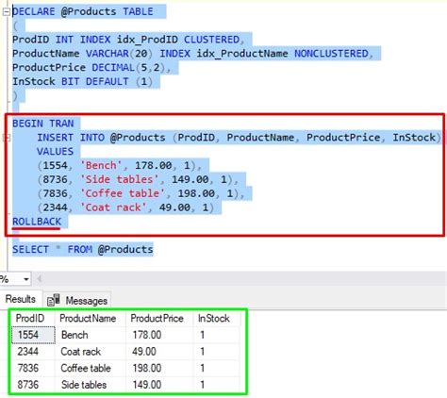
Task: Select the Side tables product name cell
Action: (91, 385)
